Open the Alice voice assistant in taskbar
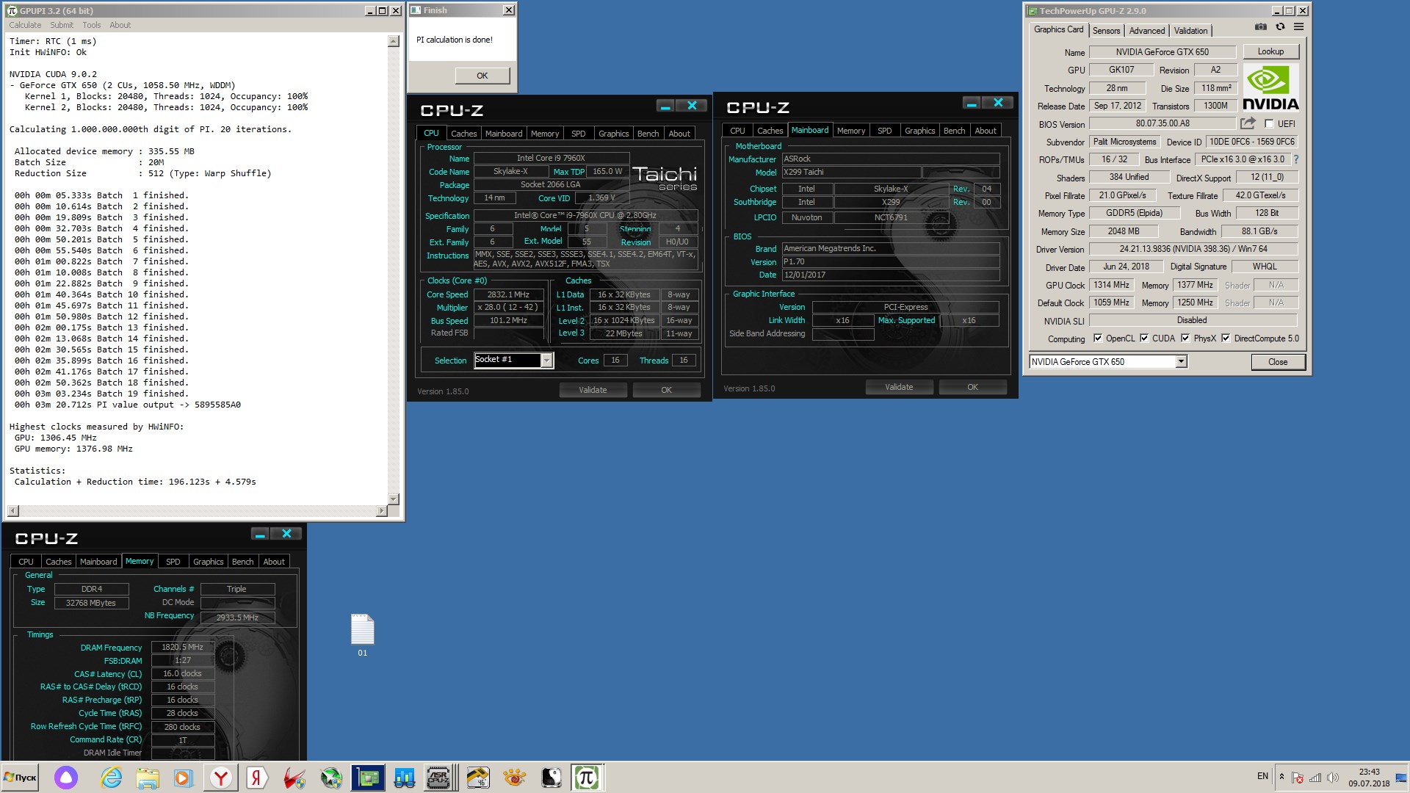This screenshot has height=793, width=1410. [66, 778]
